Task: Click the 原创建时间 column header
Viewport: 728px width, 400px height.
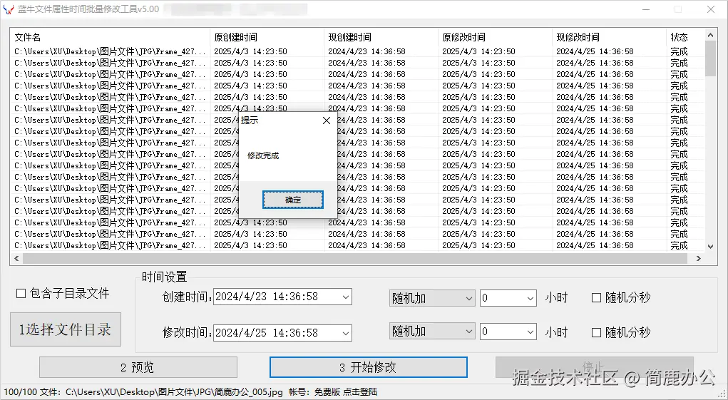Action: coord(267,37)
